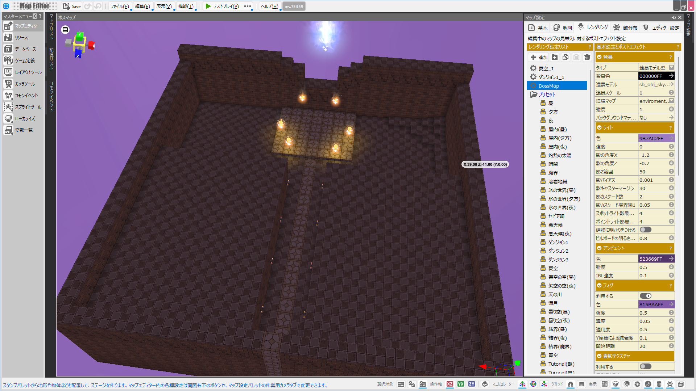
Task: Select the rotate manipulator icon
Action: coord(533,384)
